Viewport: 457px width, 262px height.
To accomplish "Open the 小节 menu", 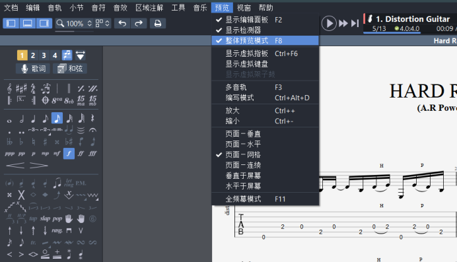I will click(x=77, y=7).
